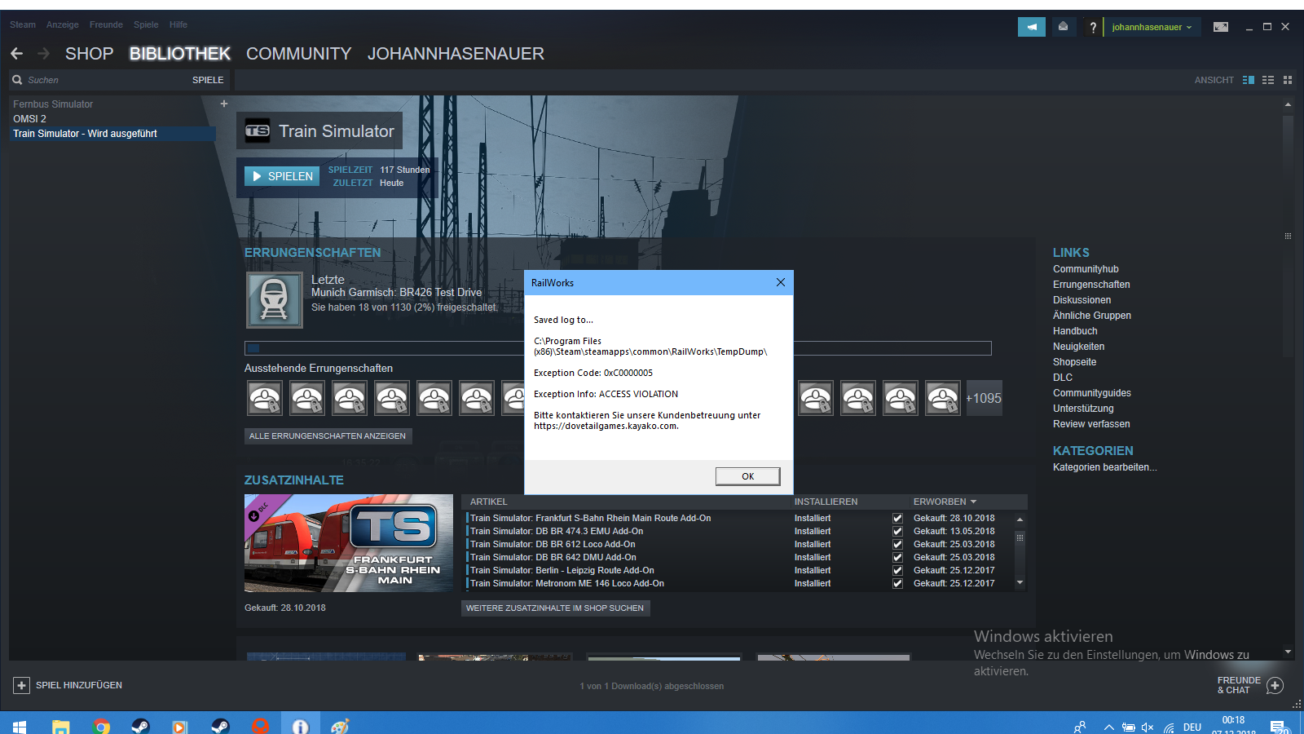Click the SPIELEN play button
1304x734 pixels.
pos(282,176)
